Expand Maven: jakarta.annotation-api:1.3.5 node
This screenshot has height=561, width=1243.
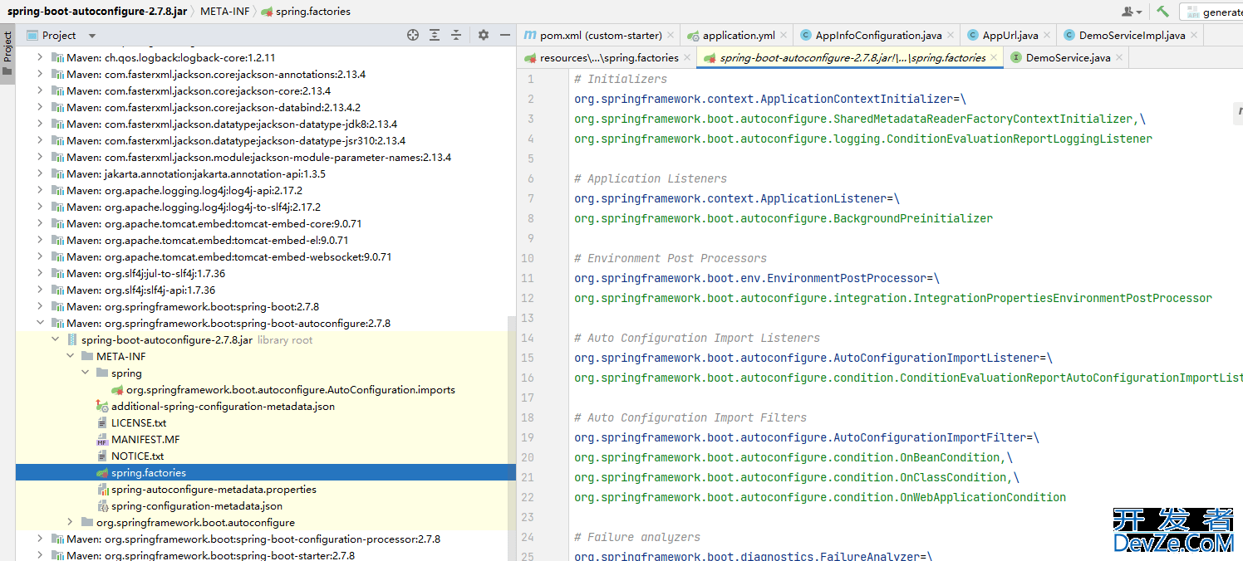(40, 174)
